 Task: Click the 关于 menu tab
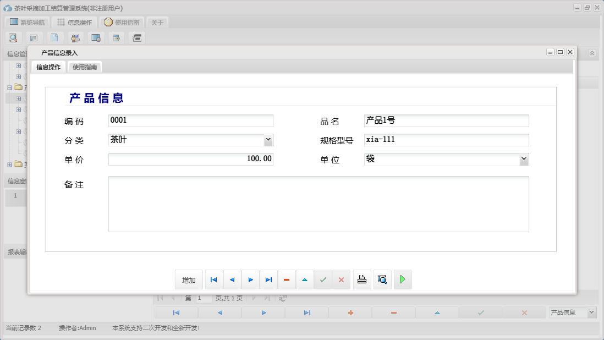pos(157,23)
